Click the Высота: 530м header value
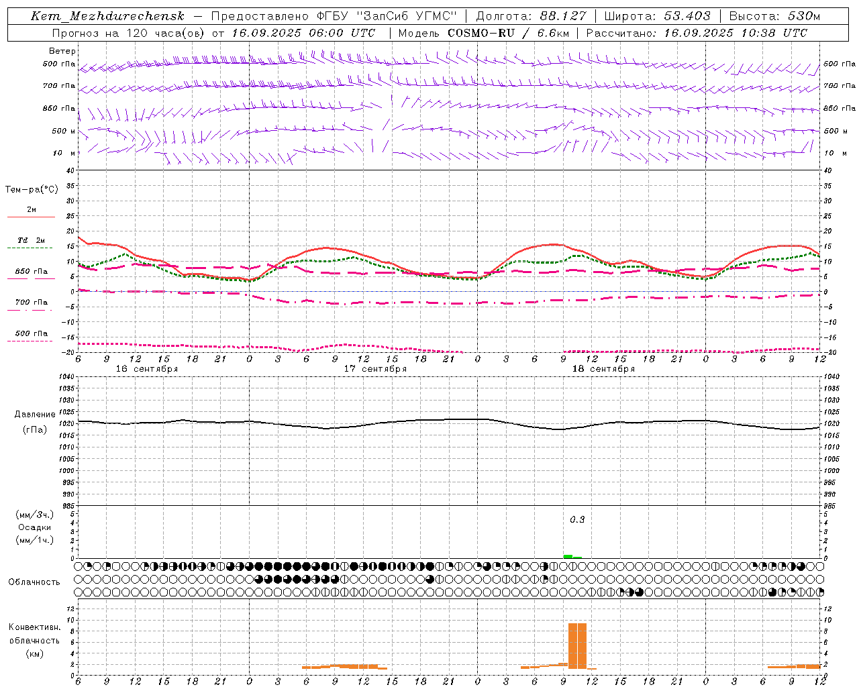 click(774, 16)
